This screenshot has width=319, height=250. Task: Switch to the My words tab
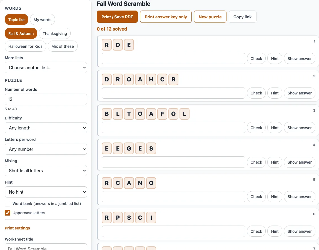pyautogui.click(x=43, y=19)
